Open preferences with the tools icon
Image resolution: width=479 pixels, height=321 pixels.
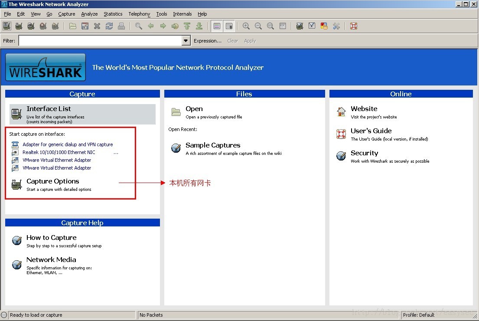click(x=336, y=26)
